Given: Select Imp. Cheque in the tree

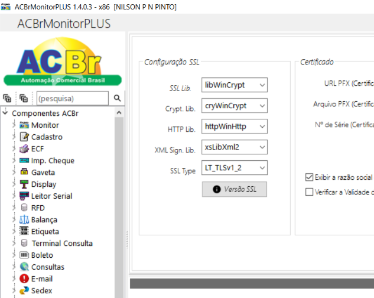Looking at the screenshot, I should pos(53,160).
